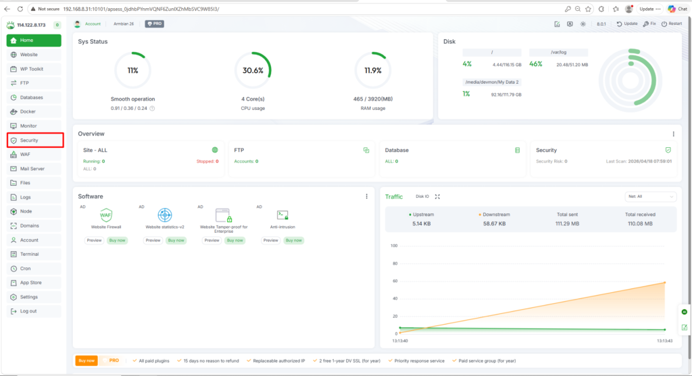This screenshot has height=376, width=692.
Task: Click the Security shield icon in Overview
Action: point(668,150)
